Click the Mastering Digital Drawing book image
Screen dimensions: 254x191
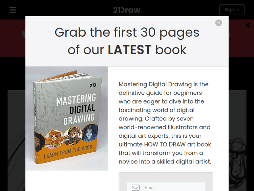[x=67, y=118]
